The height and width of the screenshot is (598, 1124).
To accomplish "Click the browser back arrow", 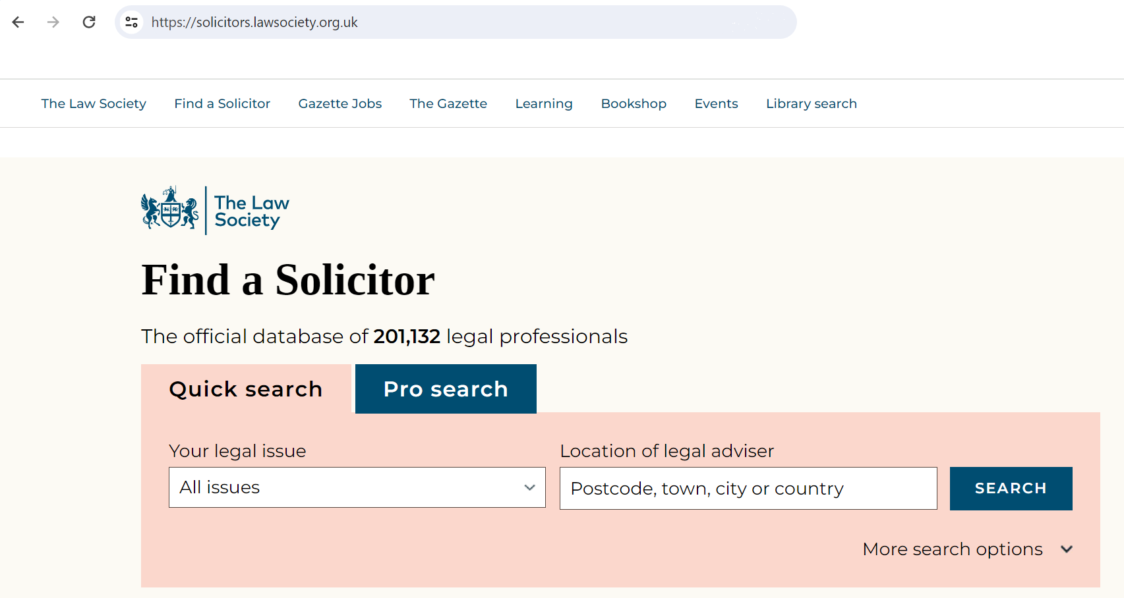I will pyautogui.click(x=18, y=22).
